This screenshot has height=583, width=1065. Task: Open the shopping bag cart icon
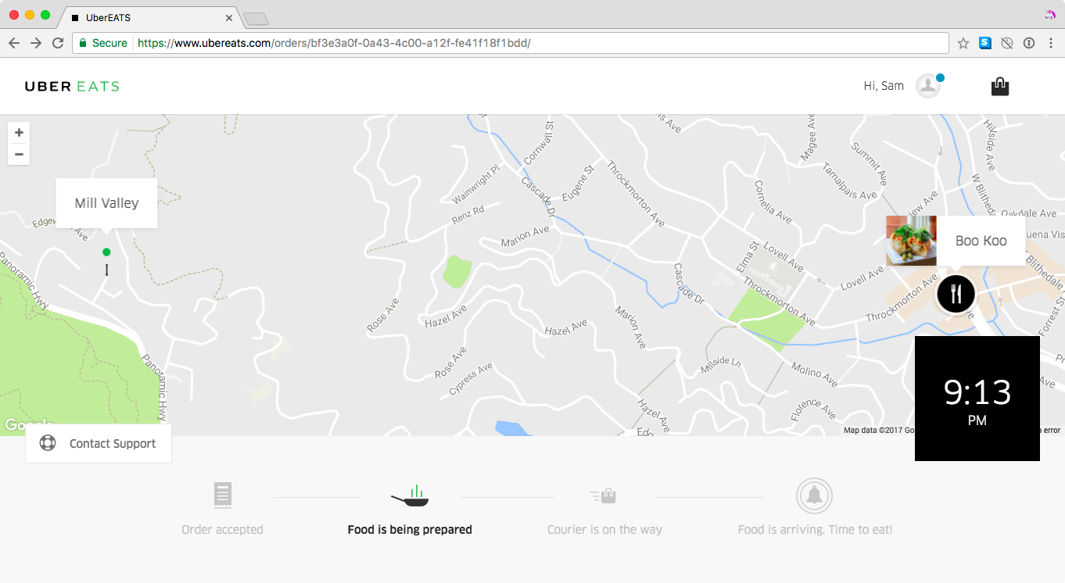[x=999, y=87]
